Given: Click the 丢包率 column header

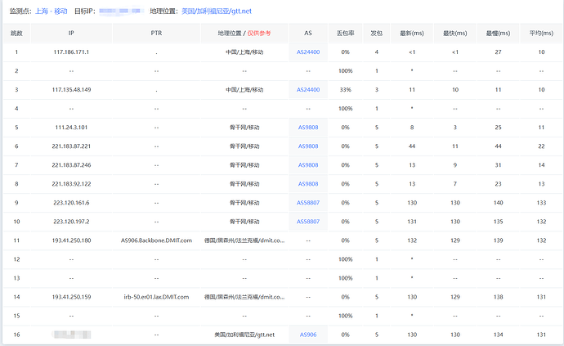Looking at the screenshot, I should 346,34.
